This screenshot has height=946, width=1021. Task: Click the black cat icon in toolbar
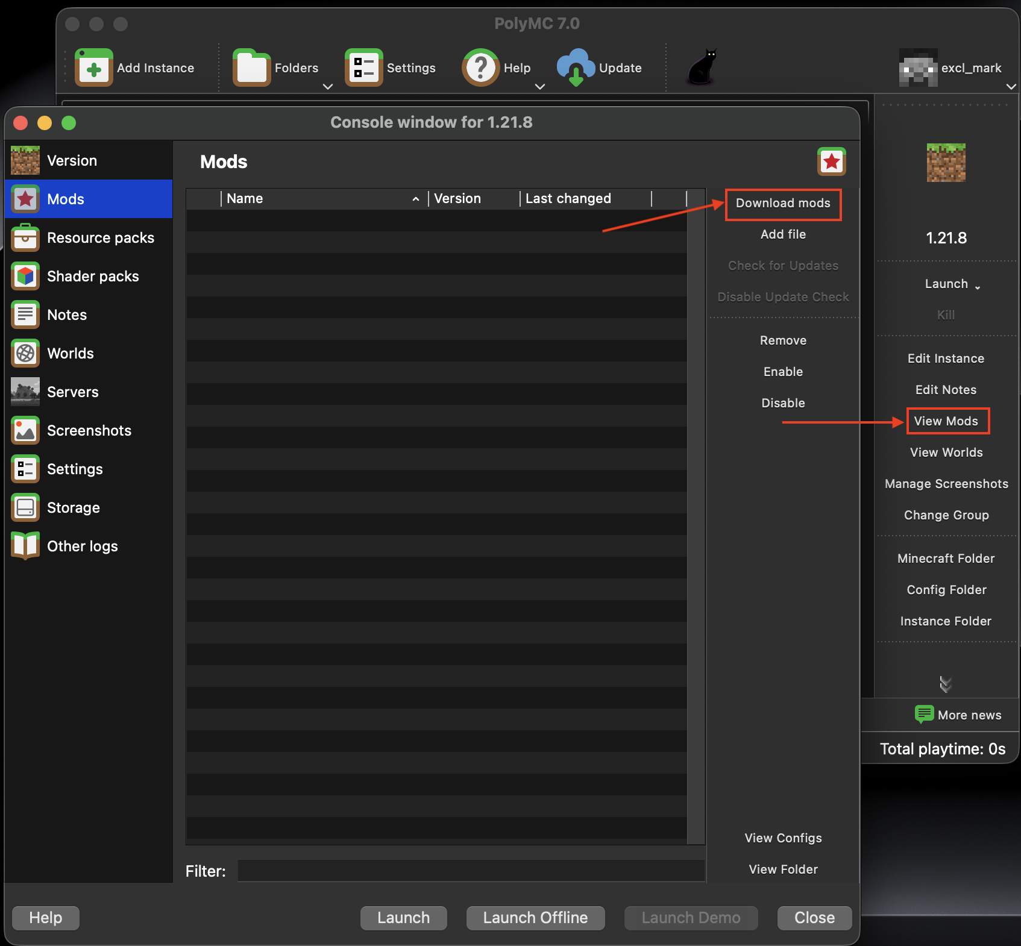[702, 67]
